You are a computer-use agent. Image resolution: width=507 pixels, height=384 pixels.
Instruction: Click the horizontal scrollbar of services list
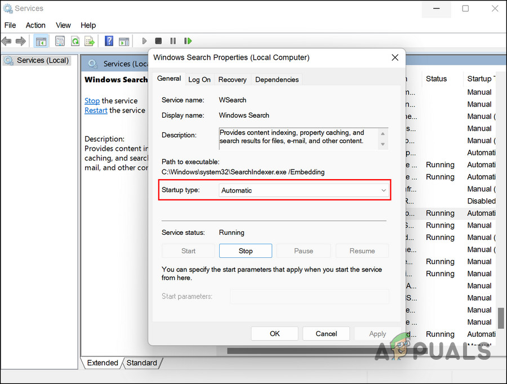coord(327,351)
